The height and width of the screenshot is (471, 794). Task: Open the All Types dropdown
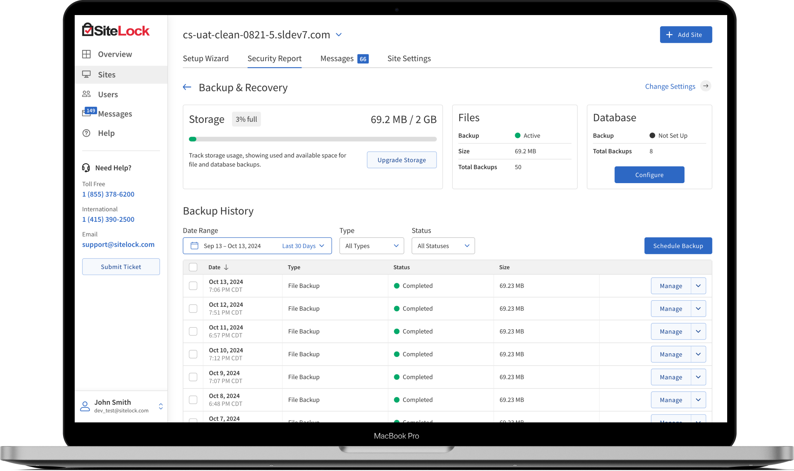point(371,246)
